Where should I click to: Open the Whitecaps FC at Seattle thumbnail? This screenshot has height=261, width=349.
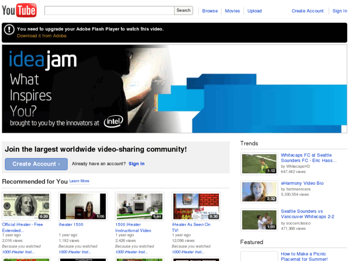(259, 164)
